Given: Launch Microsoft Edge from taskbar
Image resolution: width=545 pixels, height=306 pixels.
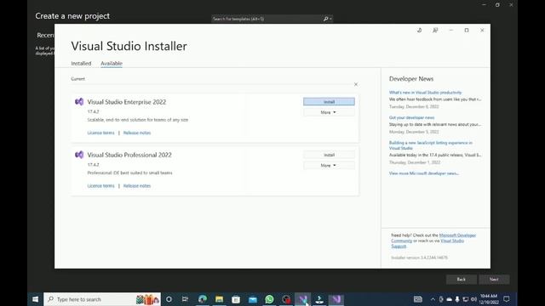Looking at the screenshot, I should tap(203, 299).
